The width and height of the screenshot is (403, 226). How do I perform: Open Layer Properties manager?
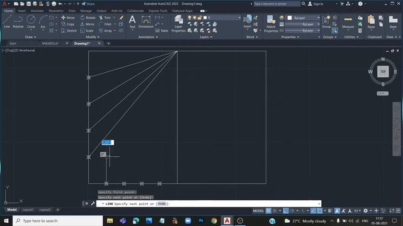(178, 24)
